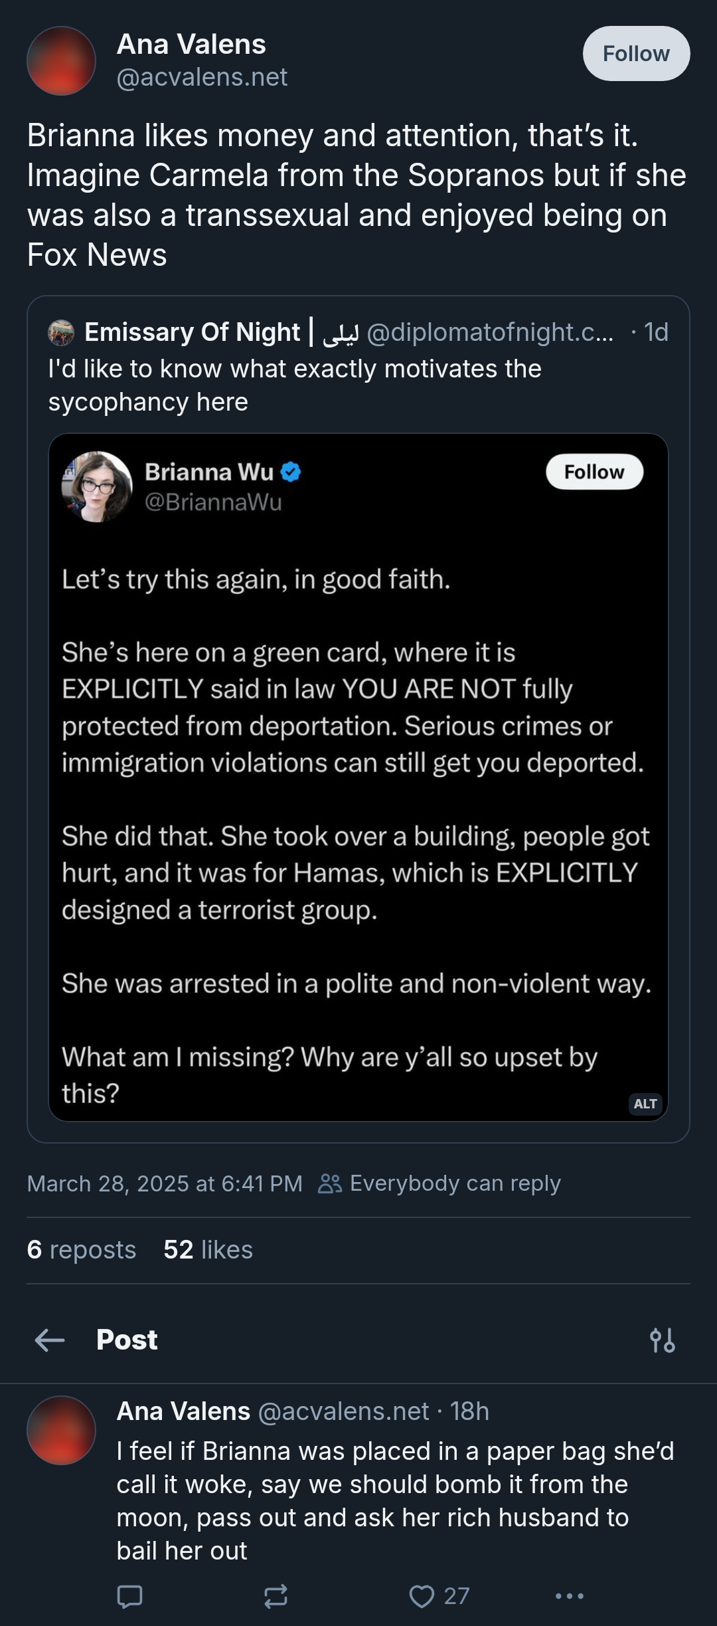Open the @acvalens.net handle link
This screenshot has height=1626, width=717.
click(202, 78)
